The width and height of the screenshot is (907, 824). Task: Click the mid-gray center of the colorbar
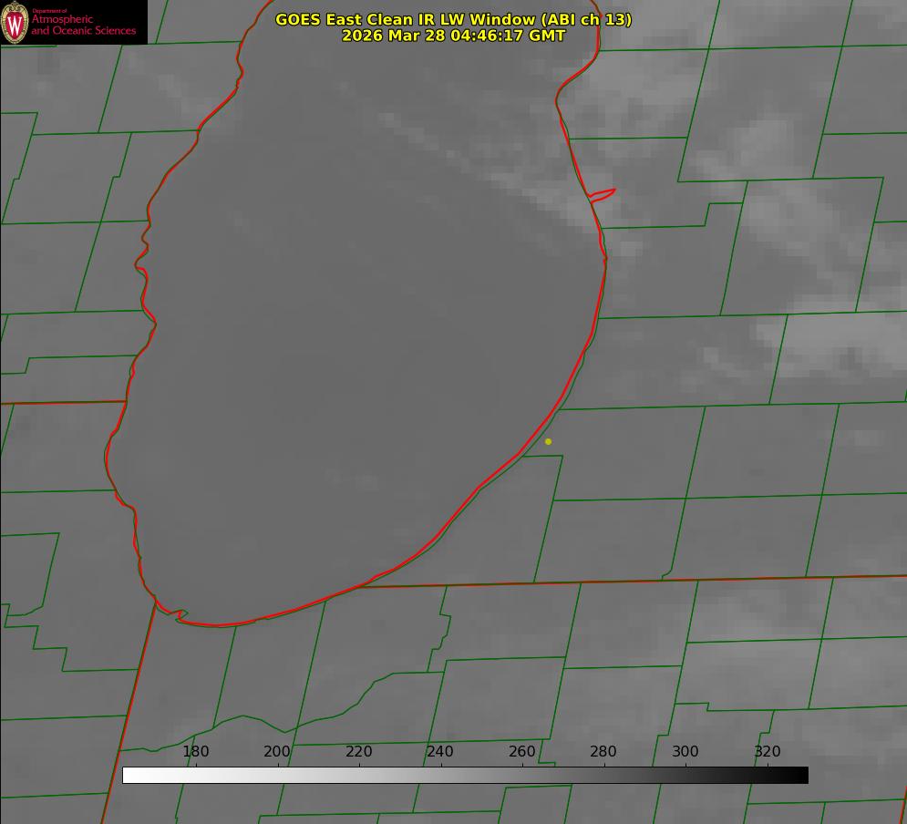coord(465,775)
